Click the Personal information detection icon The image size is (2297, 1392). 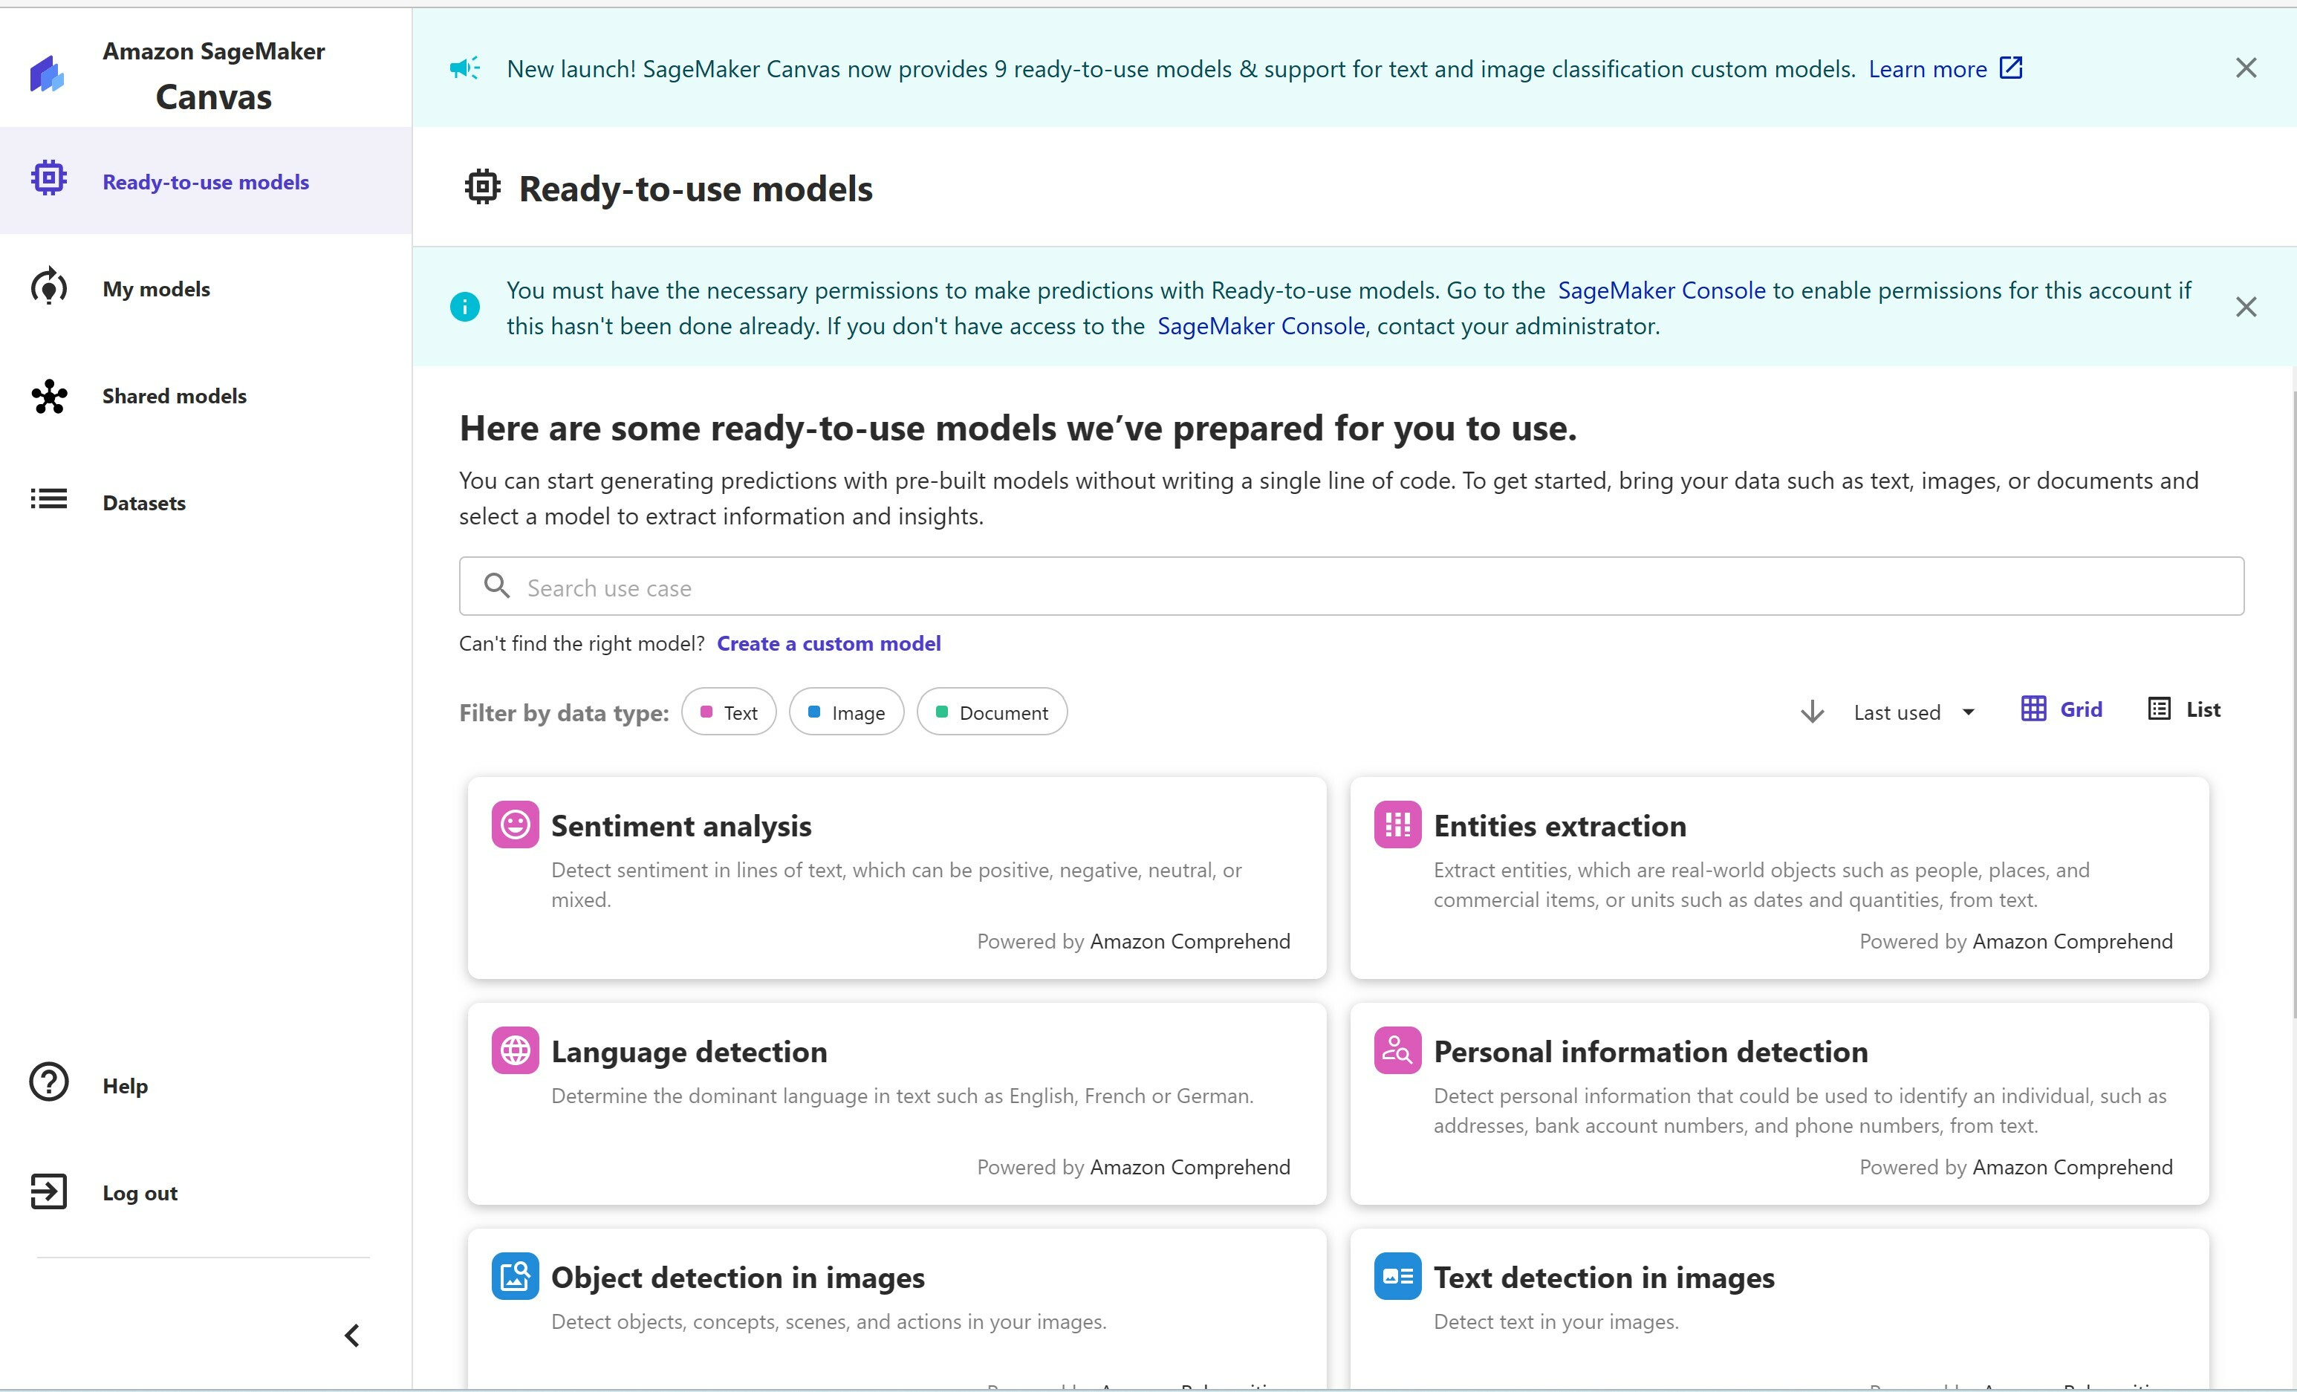[x=1397, y=1050]
